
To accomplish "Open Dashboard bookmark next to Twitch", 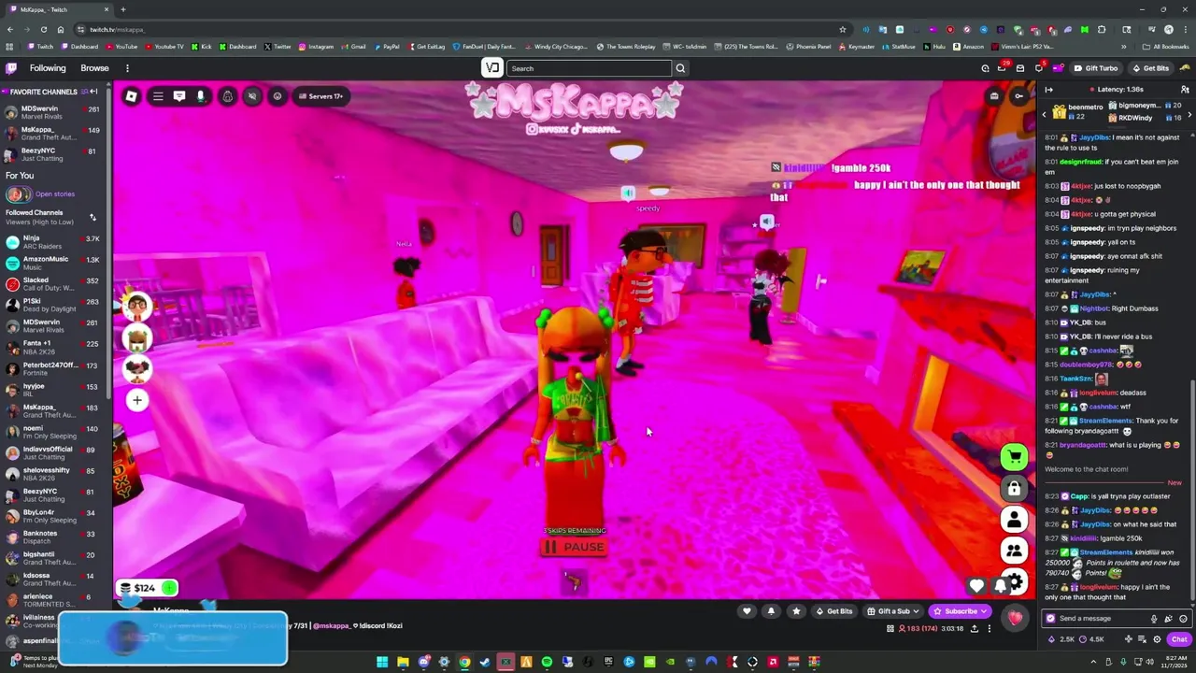I will 80,47.
